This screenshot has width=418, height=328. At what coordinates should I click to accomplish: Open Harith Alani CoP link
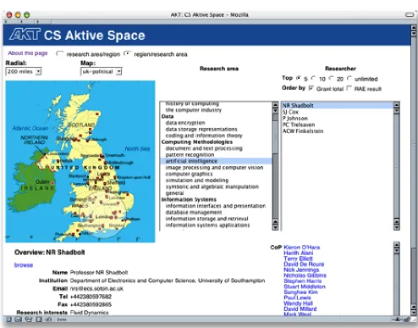(299, 253)
